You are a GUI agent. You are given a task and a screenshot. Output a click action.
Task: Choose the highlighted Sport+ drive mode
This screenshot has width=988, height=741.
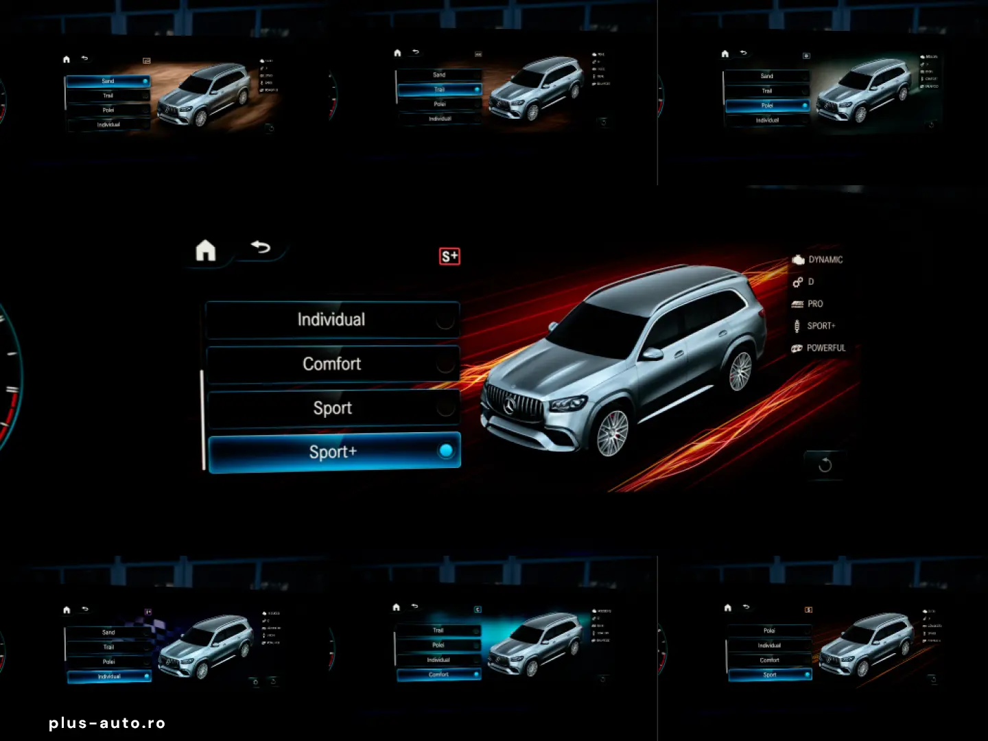[x=334, y=452]
